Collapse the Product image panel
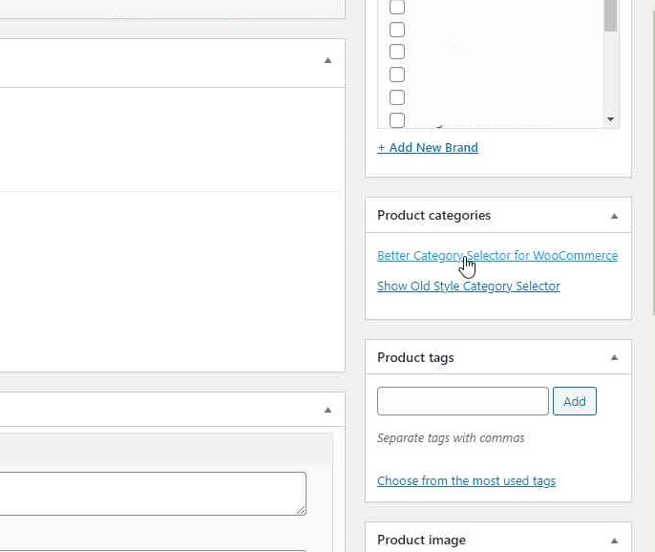The height and width of the screenshot is (552, 655). pos(614,541)
